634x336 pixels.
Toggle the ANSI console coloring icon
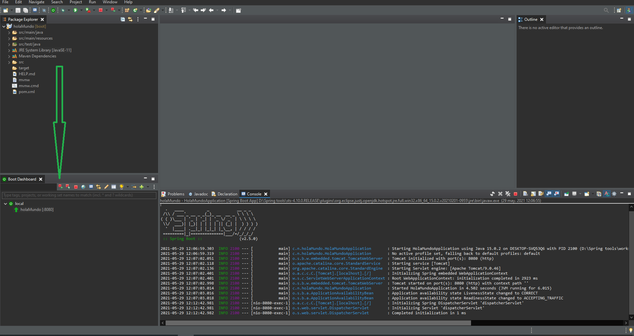click(x=607, y=194)
